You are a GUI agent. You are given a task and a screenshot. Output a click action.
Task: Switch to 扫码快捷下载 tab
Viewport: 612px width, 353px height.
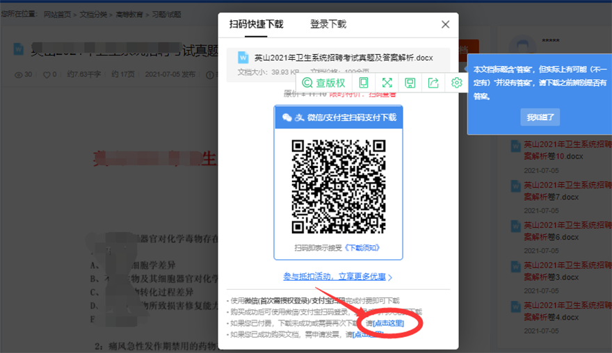click(256, 24)
